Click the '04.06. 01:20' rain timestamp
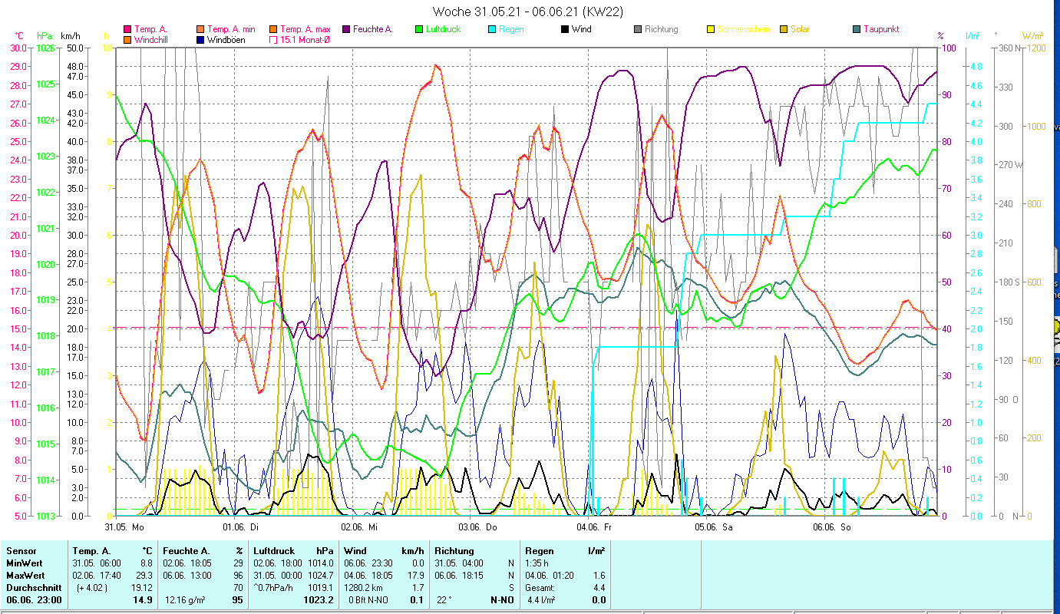1060x614 pixels. [550, 576]
